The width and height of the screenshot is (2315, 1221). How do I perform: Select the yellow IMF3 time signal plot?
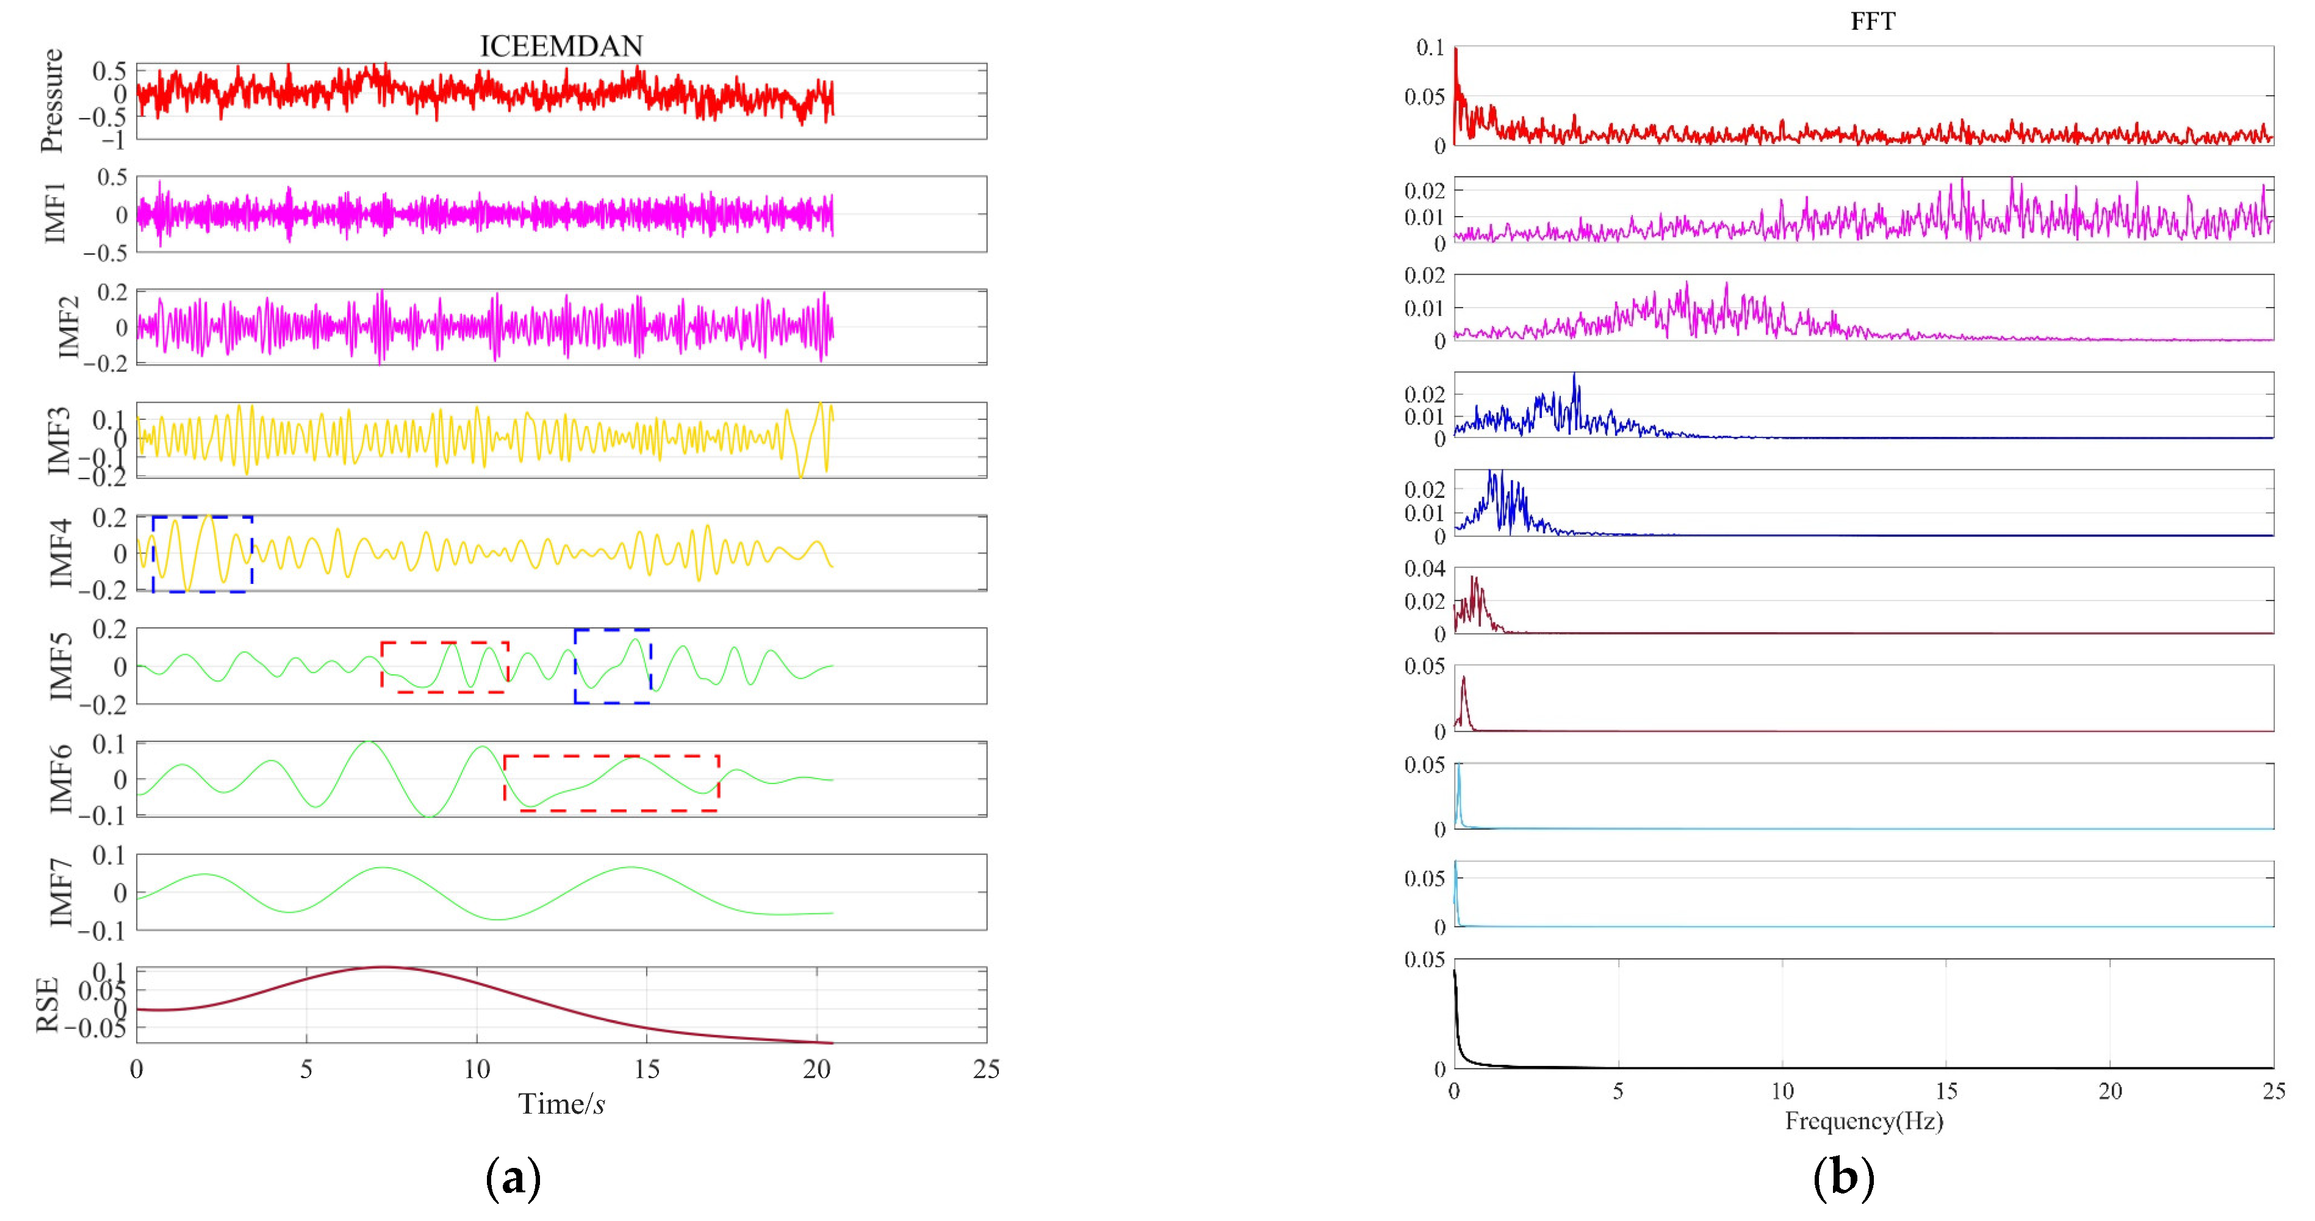(485, 440)
